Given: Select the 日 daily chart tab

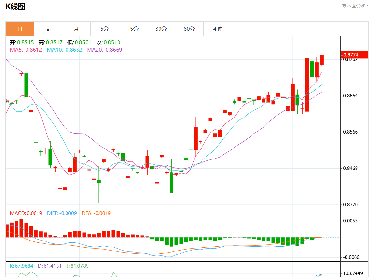Looking at the screenshot, I should pos(20,29).
